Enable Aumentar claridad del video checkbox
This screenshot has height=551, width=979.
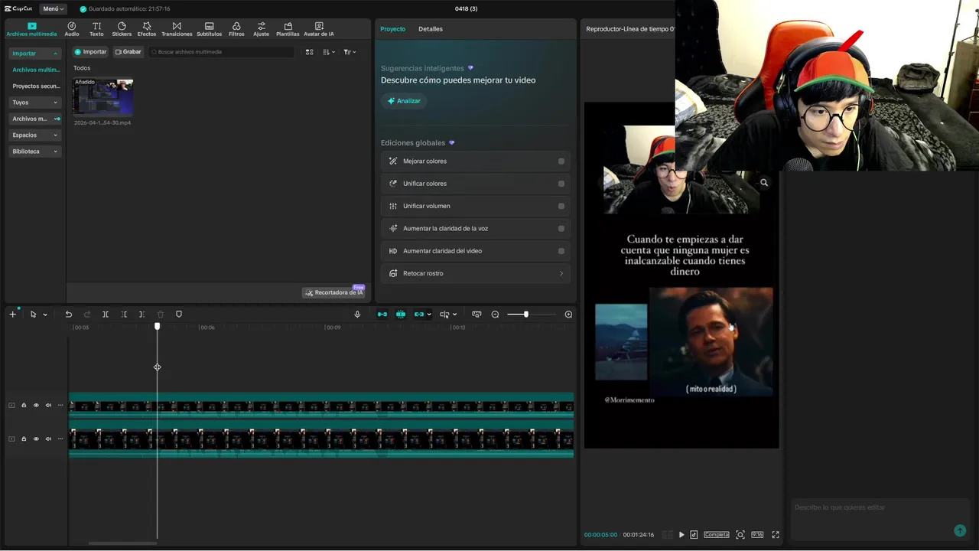click(561, 251)
